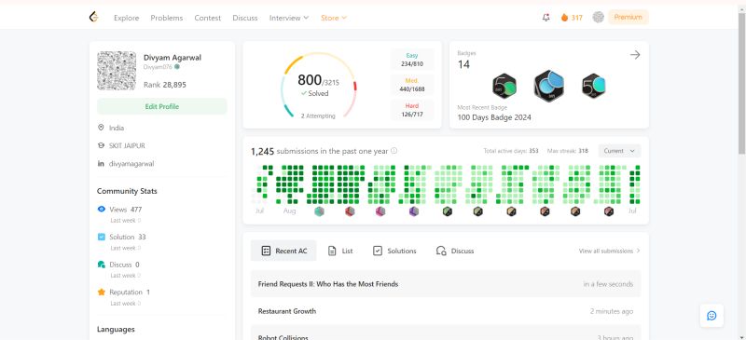Open the feedback chat smiley icon

[x=711, y=316]
